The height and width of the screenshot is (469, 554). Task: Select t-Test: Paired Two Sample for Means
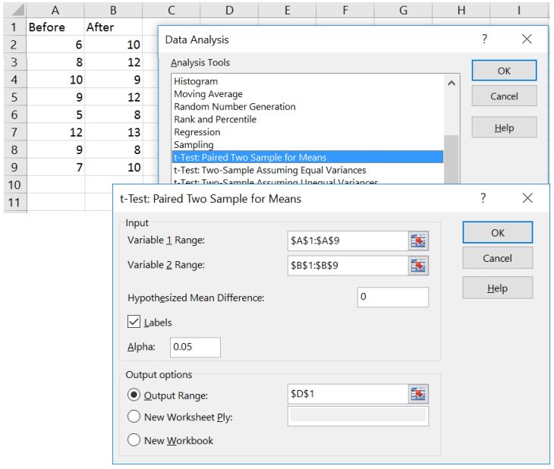[307, 157]
